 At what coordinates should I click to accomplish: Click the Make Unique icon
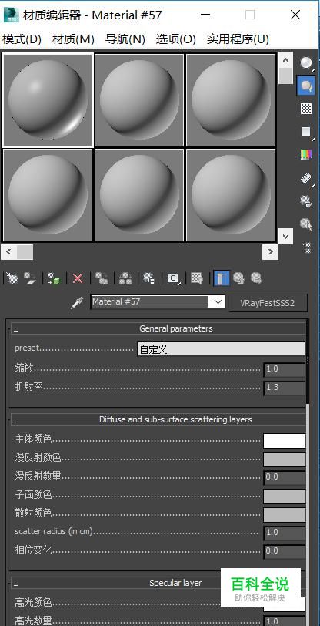pyautogui.click(x=125, y=278)
